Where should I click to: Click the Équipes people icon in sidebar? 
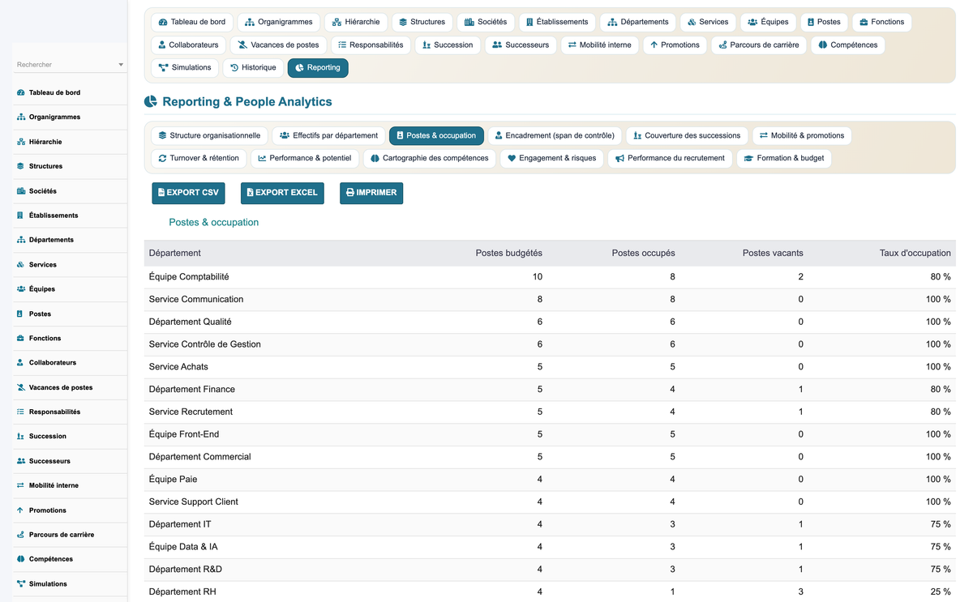click(x=20, y=289)
